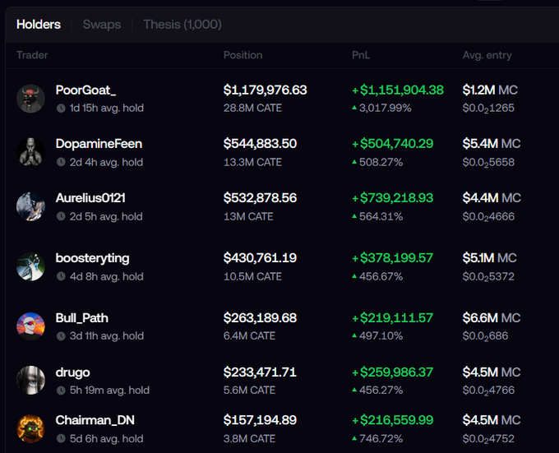Click PnL amount +$219,111.57

coord(392,318)
